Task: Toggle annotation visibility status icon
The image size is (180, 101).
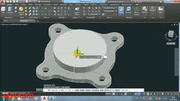Action: pos(148,94)
